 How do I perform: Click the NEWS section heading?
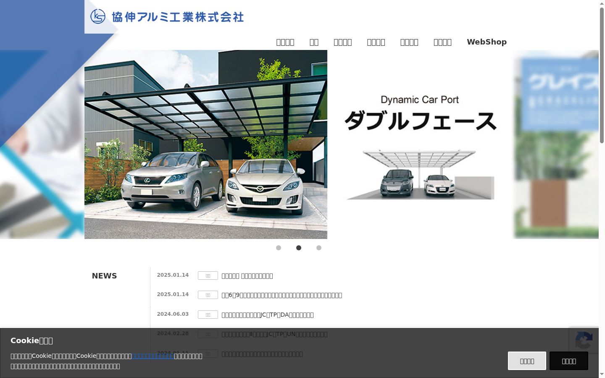(105, 276)
